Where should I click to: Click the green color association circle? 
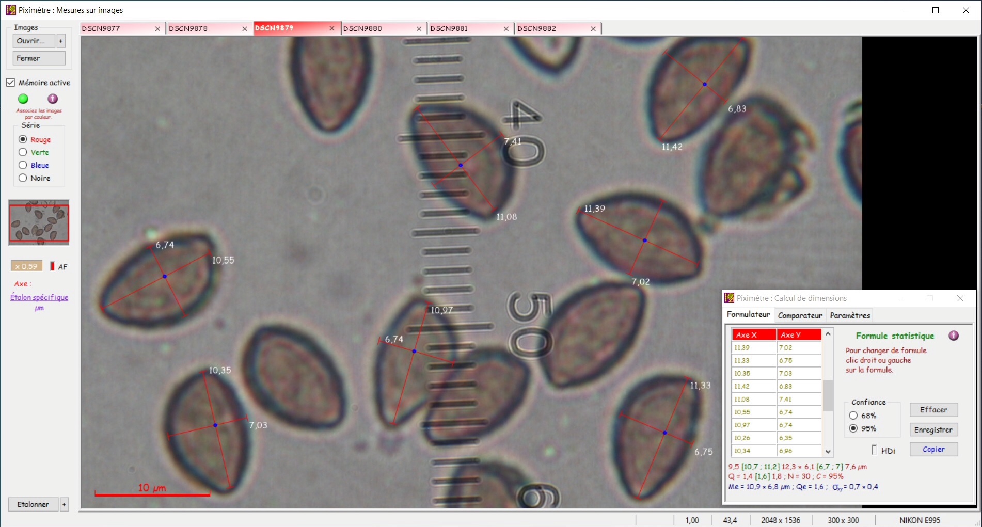pos(23,99)
